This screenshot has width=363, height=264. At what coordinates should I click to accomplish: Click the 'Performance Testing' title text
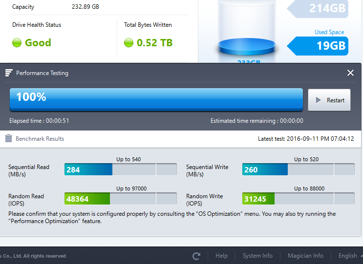click(42, 73)
